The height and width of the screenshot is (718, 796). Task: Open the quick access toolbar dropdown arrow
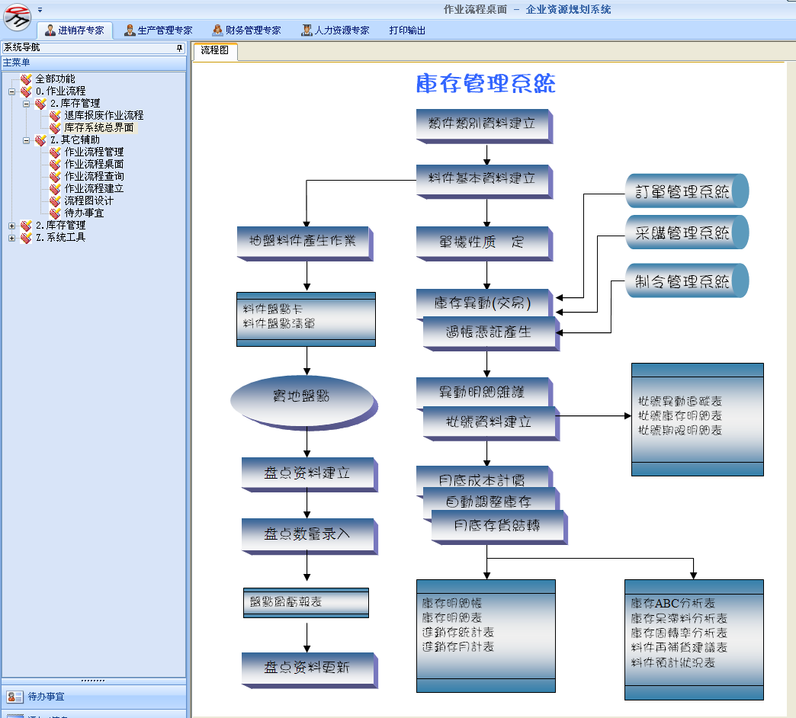[x=40, y=10]
